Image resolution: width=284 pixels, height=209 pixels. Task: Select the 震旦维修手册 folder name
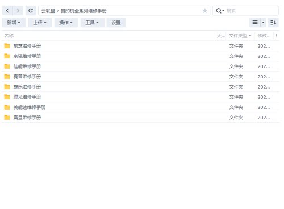pyautogui.click(x=27, y=118)
